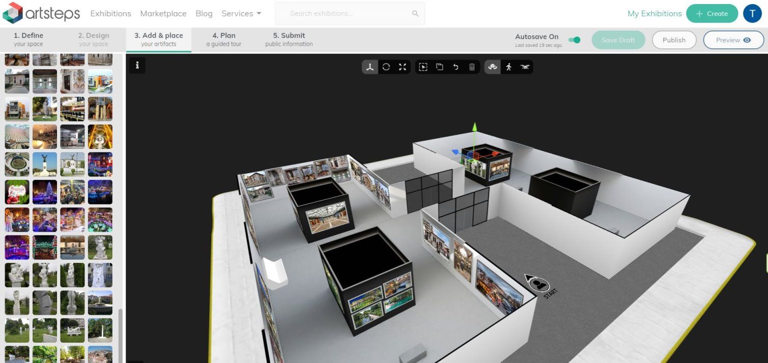
Task: Open the info panel icon
Action: [x=137, y=66]
